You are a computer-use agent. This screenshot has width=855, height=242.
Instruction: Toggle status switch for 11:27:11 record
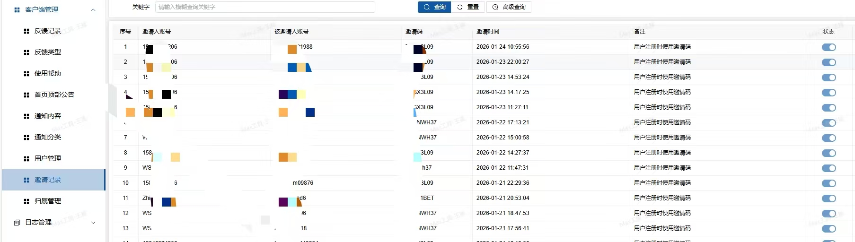[829, 108]
